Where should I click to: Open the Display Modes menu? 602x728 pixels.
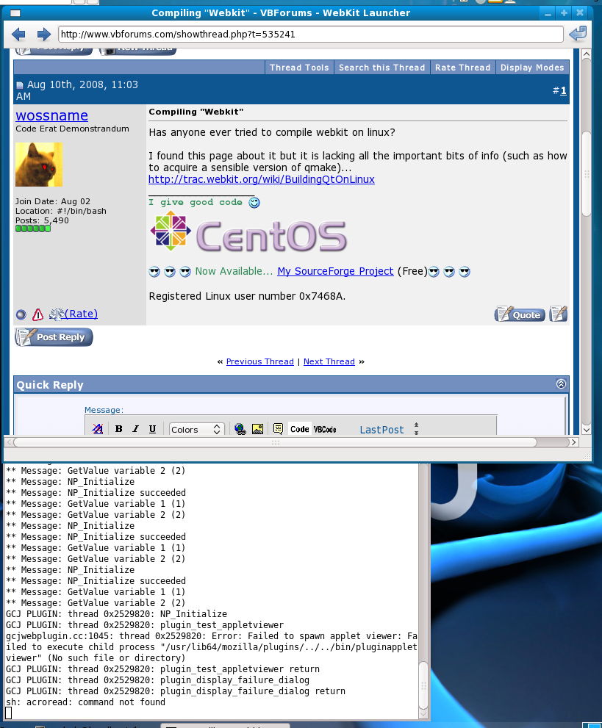[x=532, y=68]
